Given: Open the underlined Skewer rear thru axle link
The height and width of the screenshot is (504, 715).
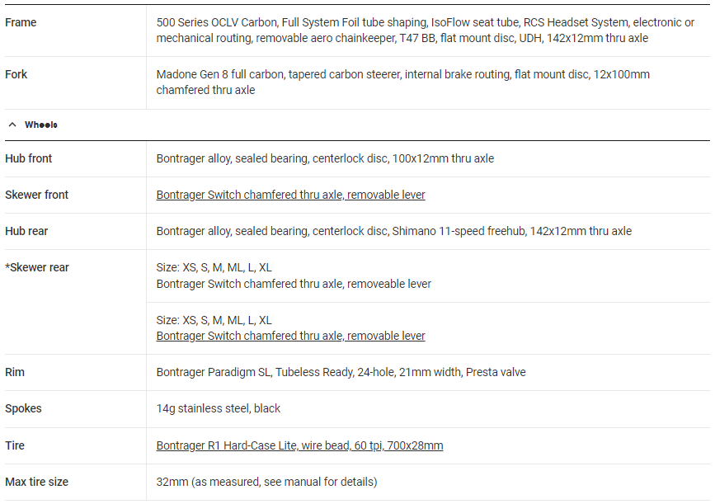Looking at the screenshot, I should point(290,336).
